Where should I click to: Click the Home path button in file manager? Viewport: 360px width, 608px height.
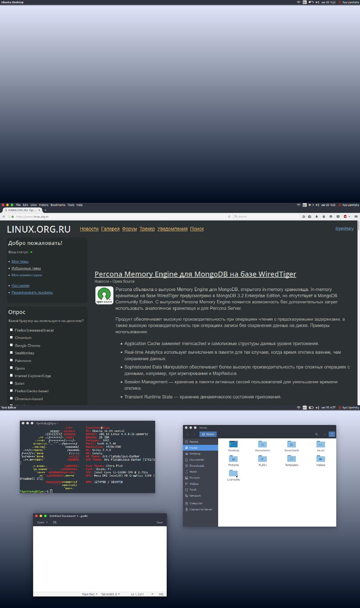click(x=208, y=434)
